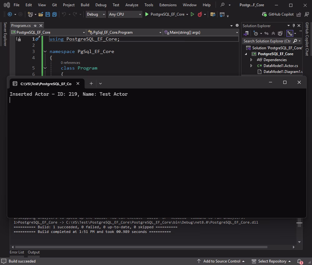Open a new terminal tab with plus button
The image size is (312, 265).
91,83
